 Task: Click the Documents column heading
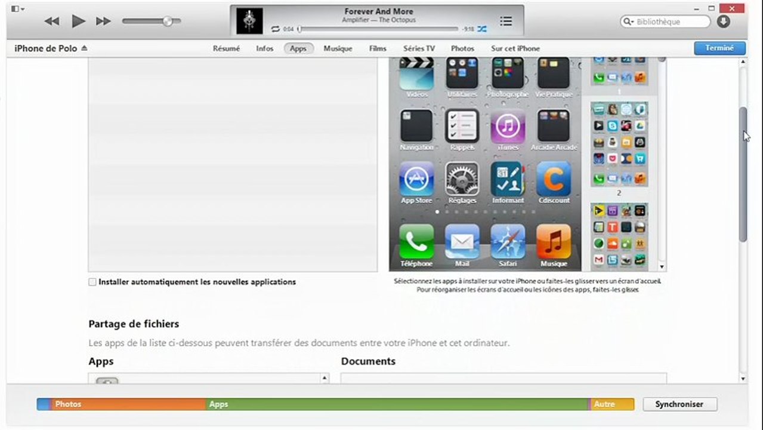coord(368,361)
